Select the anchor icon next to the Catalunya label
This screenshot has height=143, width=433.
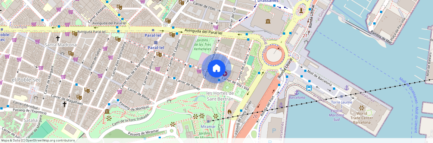pyautogui.click(x=347, y=88)
